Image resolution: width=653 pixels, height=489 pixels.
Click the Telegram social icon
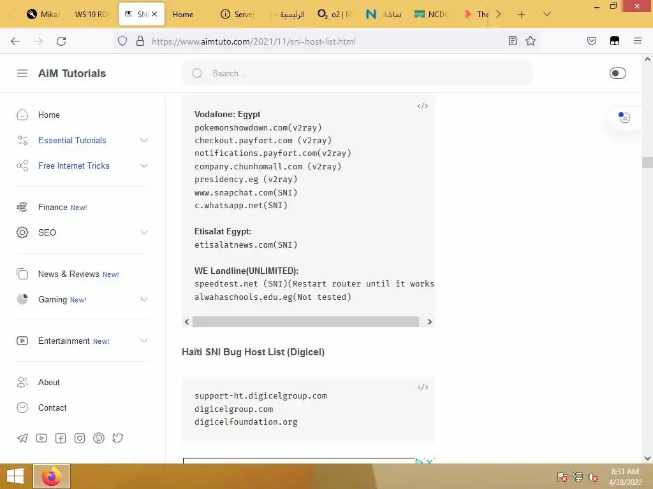pyautogui.click(x=22, y=438)
